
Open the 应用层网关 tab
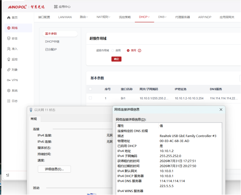227,17
